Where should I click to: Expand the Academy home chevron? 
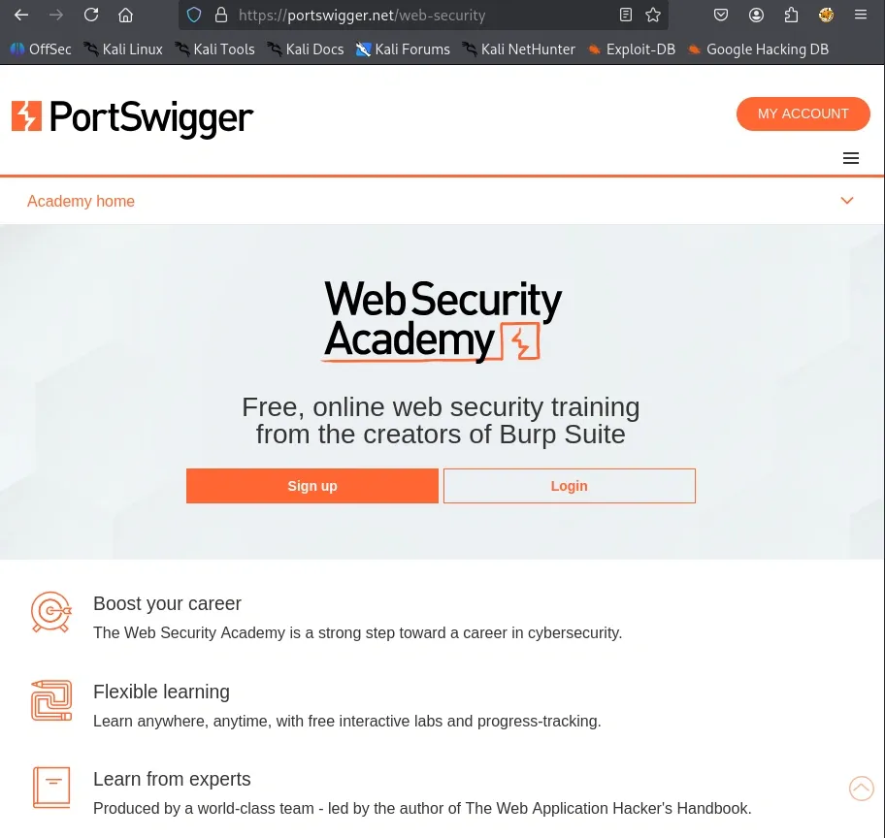pyautogui.click(x=846, y=201)
